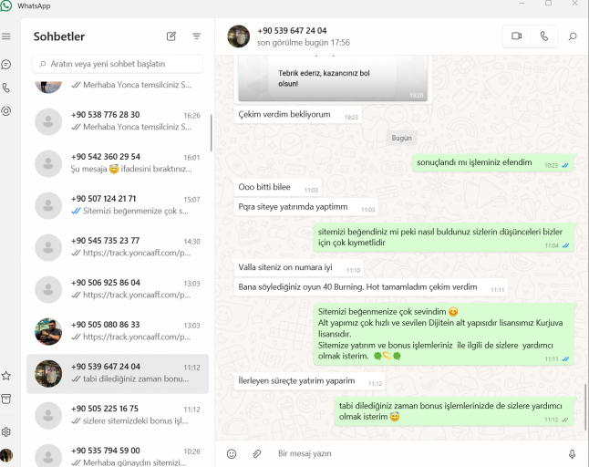Open contact info from header profile photo
Viewport: 589px width, 467px height.
(238, 36)
